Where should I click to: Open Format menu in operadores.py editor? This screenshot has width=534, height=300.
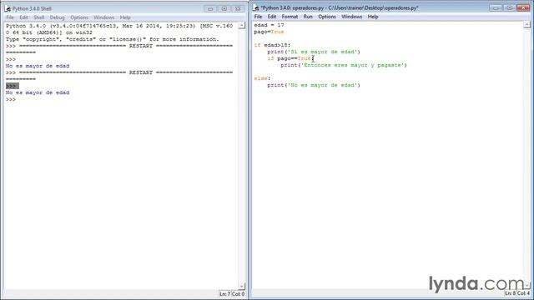(290, 17)
